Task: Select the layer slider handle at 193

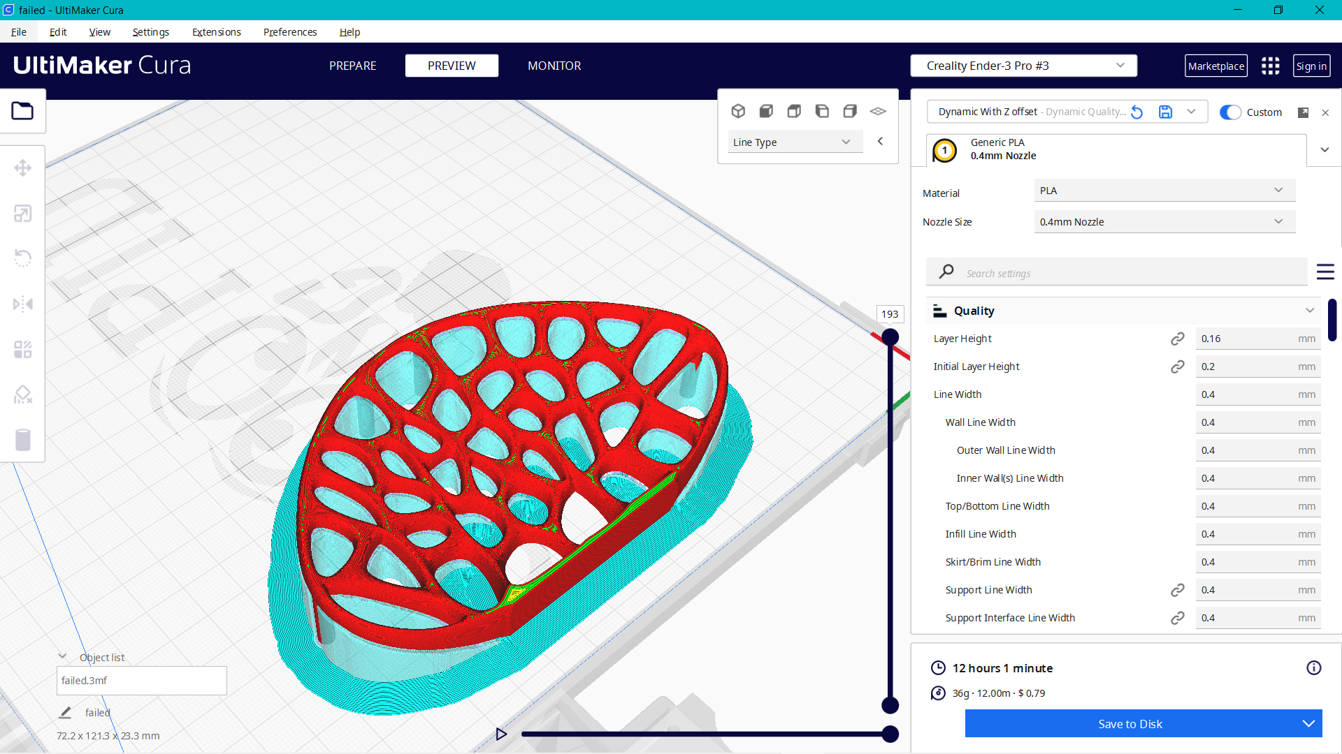Action: [890, 337]
